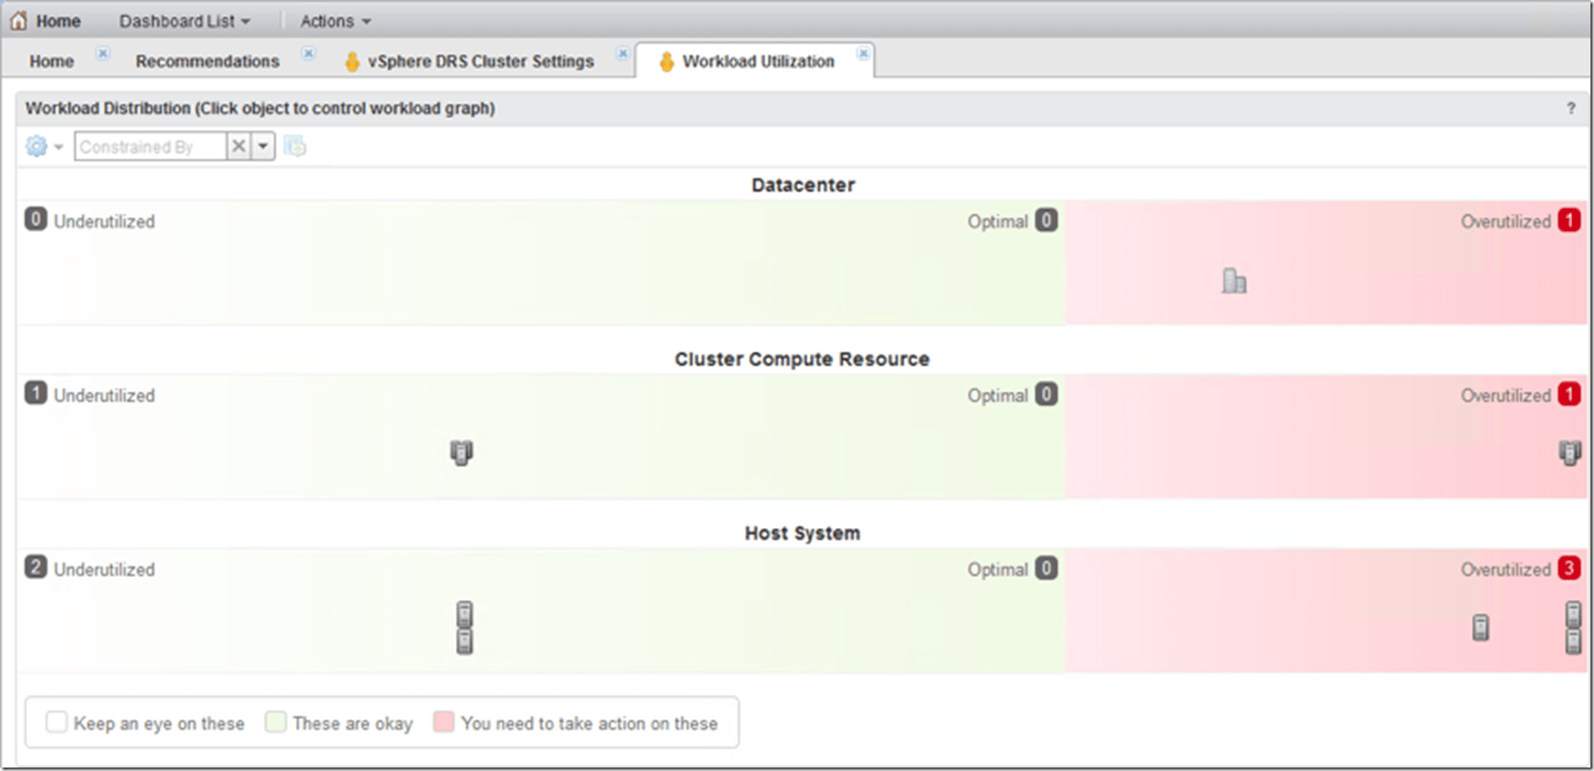This screenshot has width=1594, height=771.
Task: Select the overutilized cluster icon
Action: coord(1570,452)
